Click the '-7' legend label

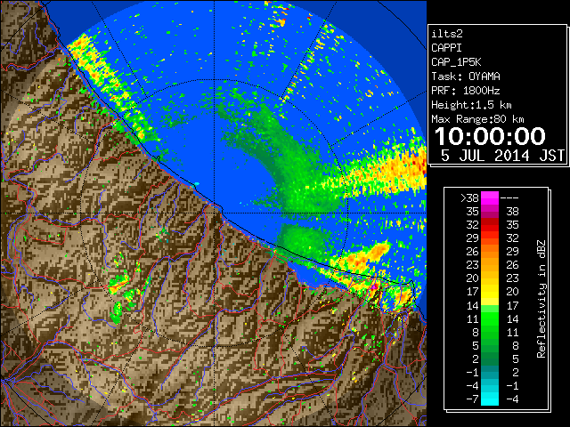pyautogui.click(x=472, y=399)
